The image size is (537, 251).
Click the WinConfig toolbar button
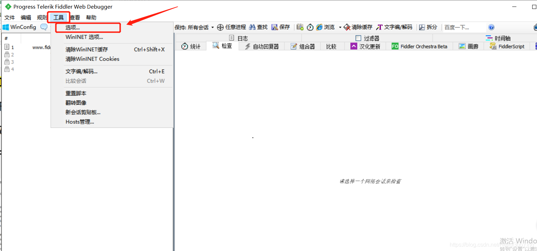pos(19,27)
